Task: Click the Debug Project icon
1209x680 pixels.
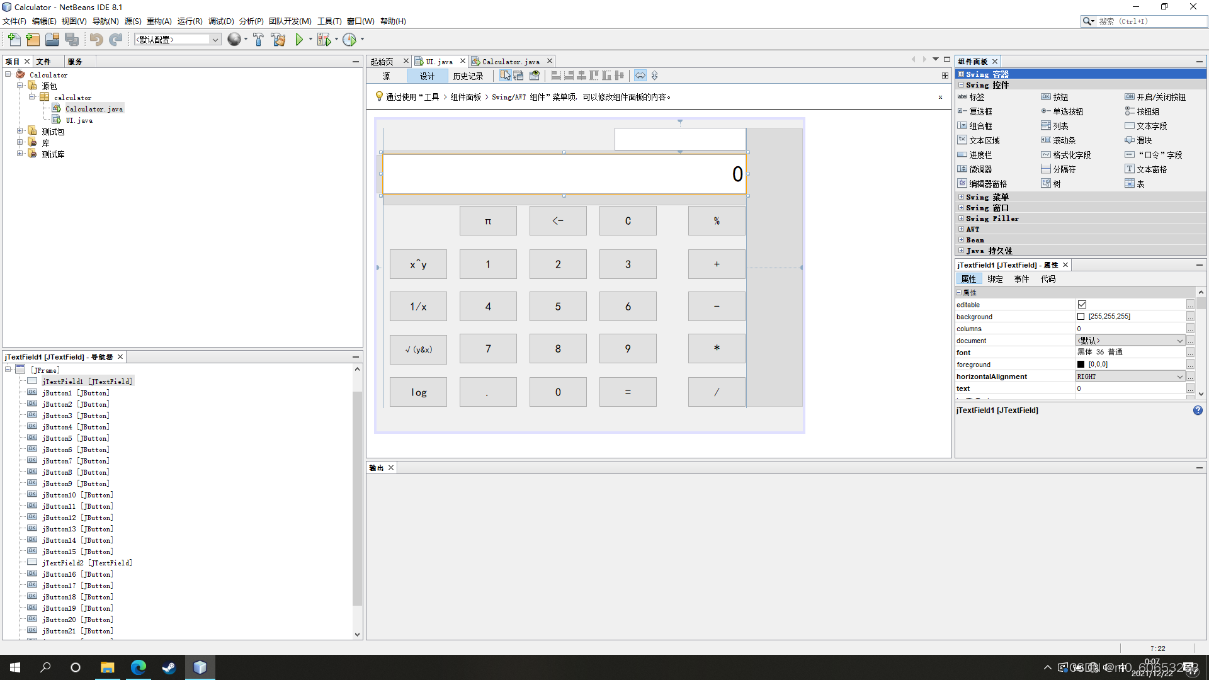Action: [x=326, y=40]
